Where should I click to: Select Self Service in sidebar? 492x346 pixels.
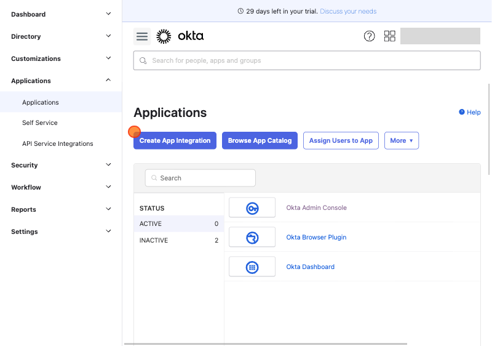[40, 123]
